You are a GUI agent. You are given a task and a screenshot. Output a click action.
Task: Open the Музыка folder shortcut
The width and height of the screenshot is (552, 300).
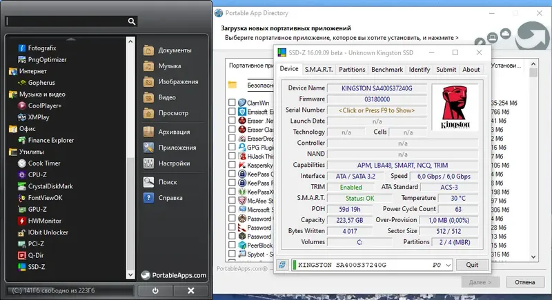(x=162, y=66)
